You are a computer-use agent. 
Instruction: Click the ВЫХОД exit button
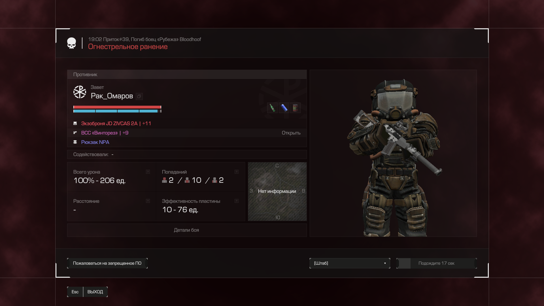[x=95, y=292]
